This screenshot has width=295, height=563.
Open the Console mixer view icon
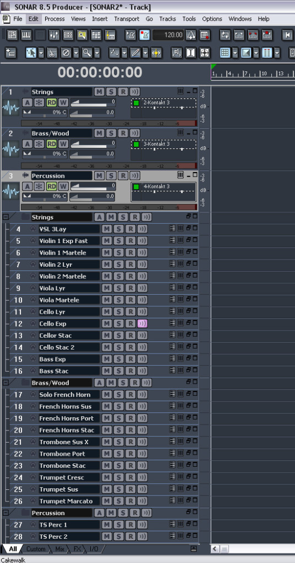[x=54, y=35]
